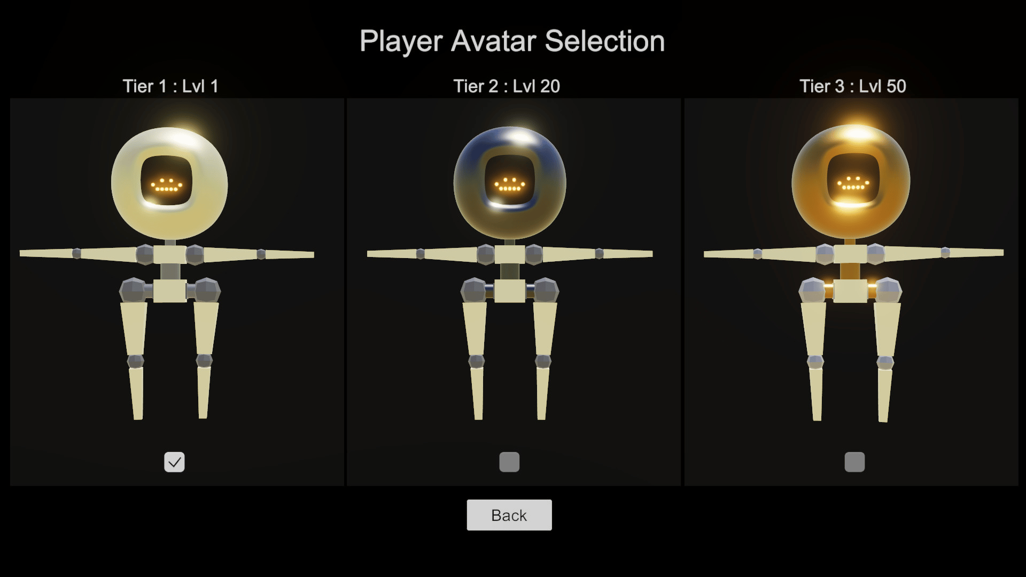Click the Tier 2 avatar's left shoulder joint
Viewport: 1026px width, 577px height.
tap(486, 255)
